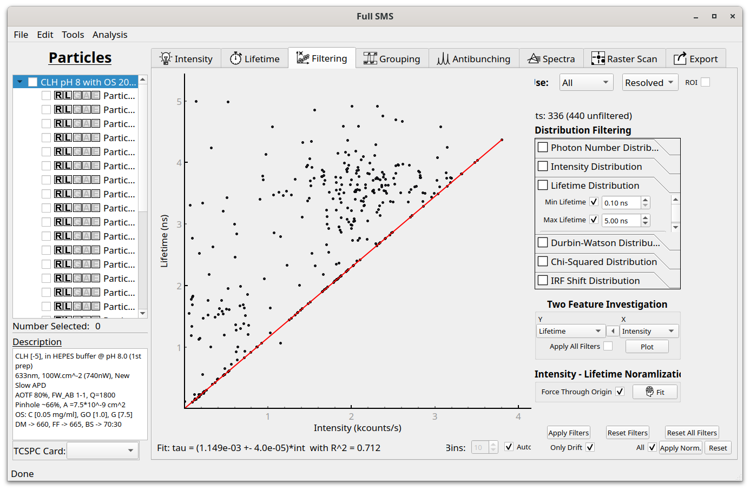Open the All dropdown
Viewport: 750px width, 490px height.
(586, 83)
